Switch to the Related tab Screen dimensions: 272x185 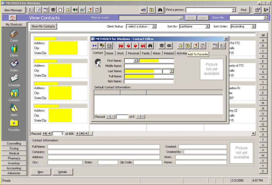[x=169, y=53]
